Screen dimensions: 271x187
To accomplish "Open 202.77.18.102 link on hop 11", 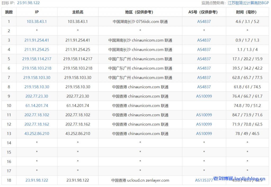I will point(37,115).
